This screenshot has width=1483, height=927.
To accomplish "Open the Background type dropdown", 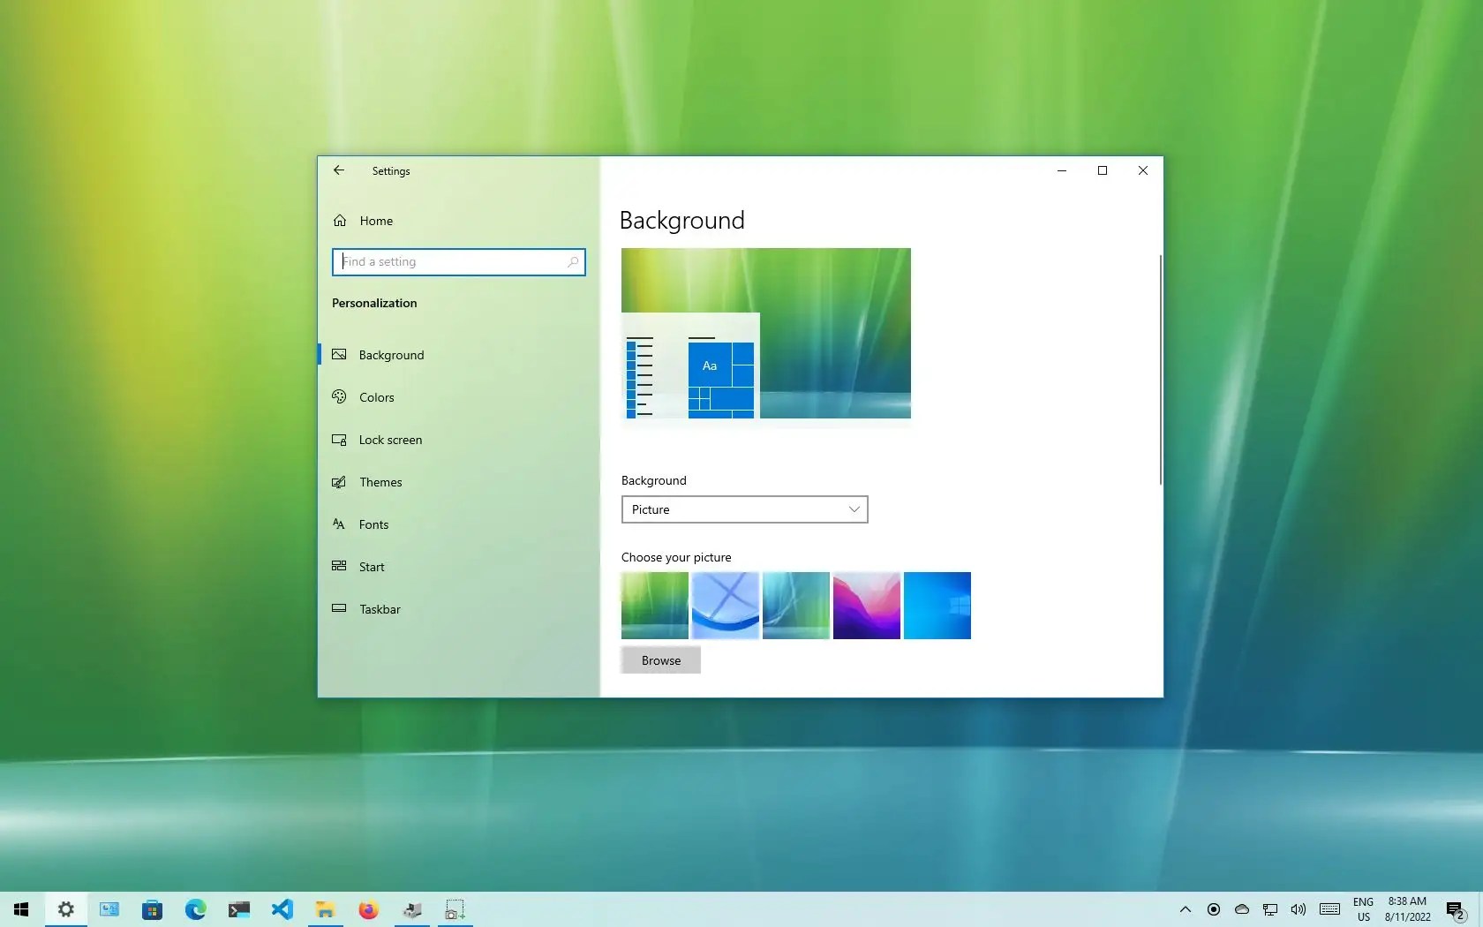I will 852,509.
